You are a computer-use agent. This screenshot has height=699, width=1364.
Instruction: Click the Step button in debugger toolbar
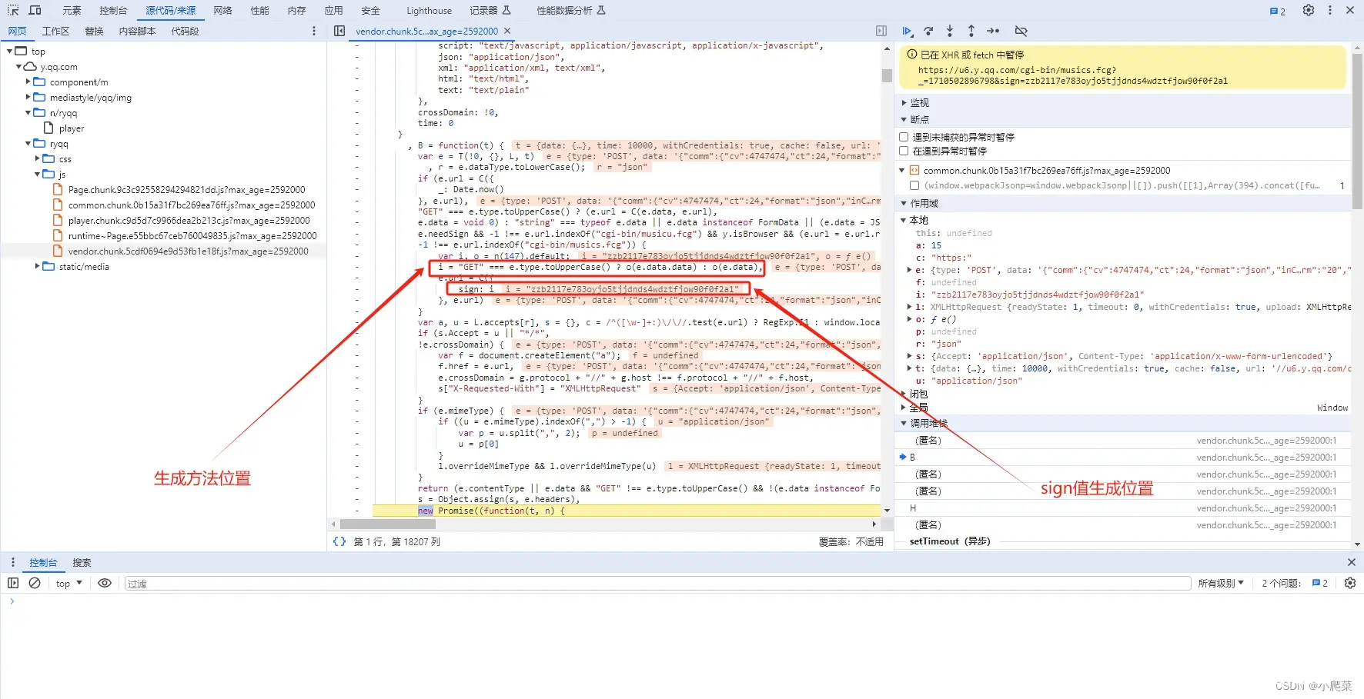tap(993, 31)
